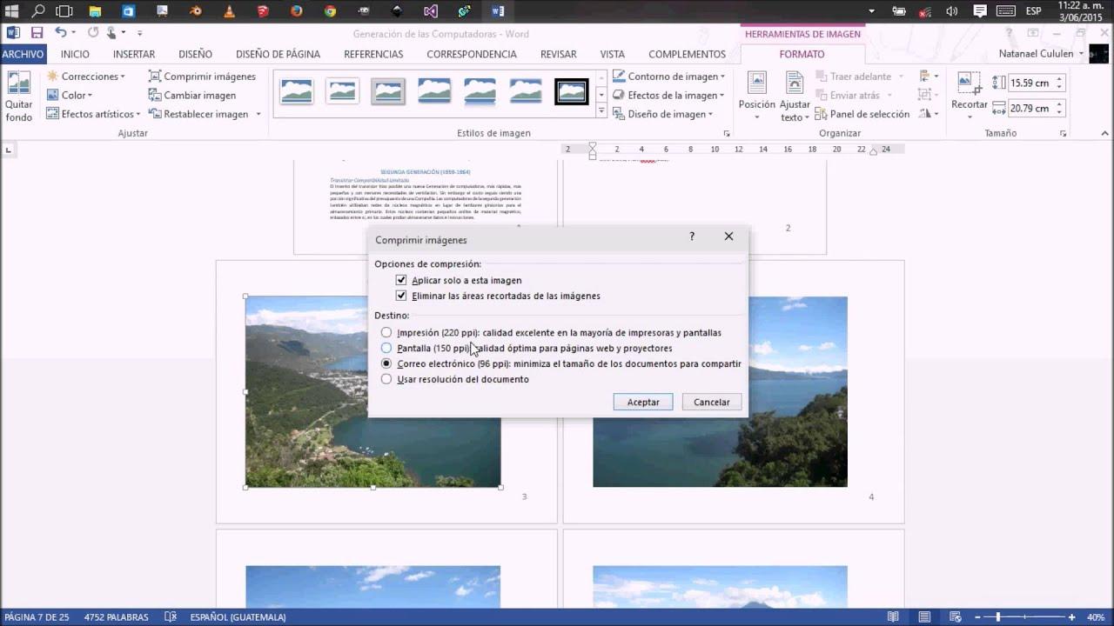Click the Cancelar button
The width and height of the screenshot is (1114, 626).
pos(711,402)
